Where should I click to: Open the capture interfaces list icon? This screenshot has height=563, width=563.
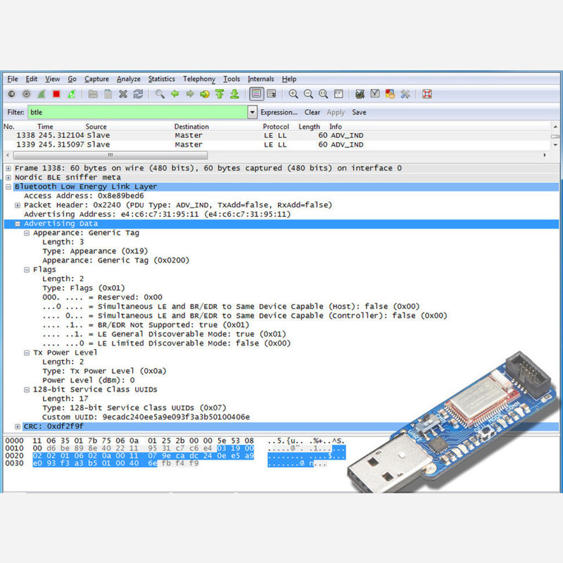[11, 94]
